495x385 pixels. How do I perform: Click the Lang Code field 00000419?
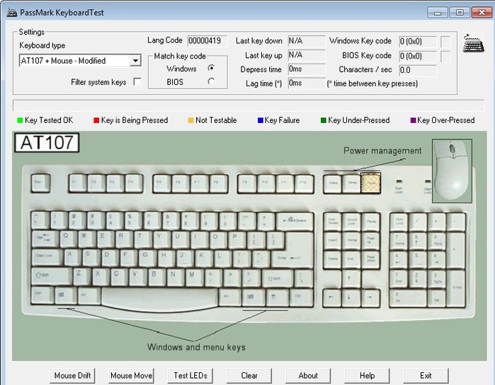(x=207, y=40)
